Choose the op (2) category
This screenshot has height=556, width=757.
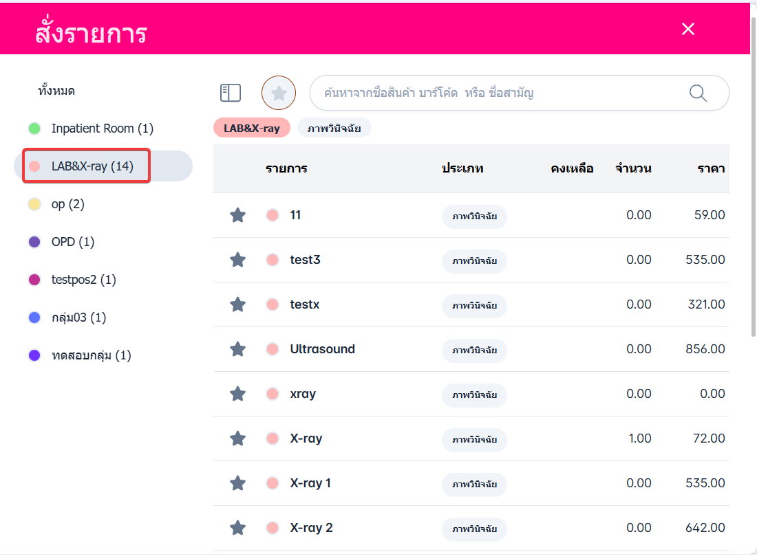(x=67, y=204)
